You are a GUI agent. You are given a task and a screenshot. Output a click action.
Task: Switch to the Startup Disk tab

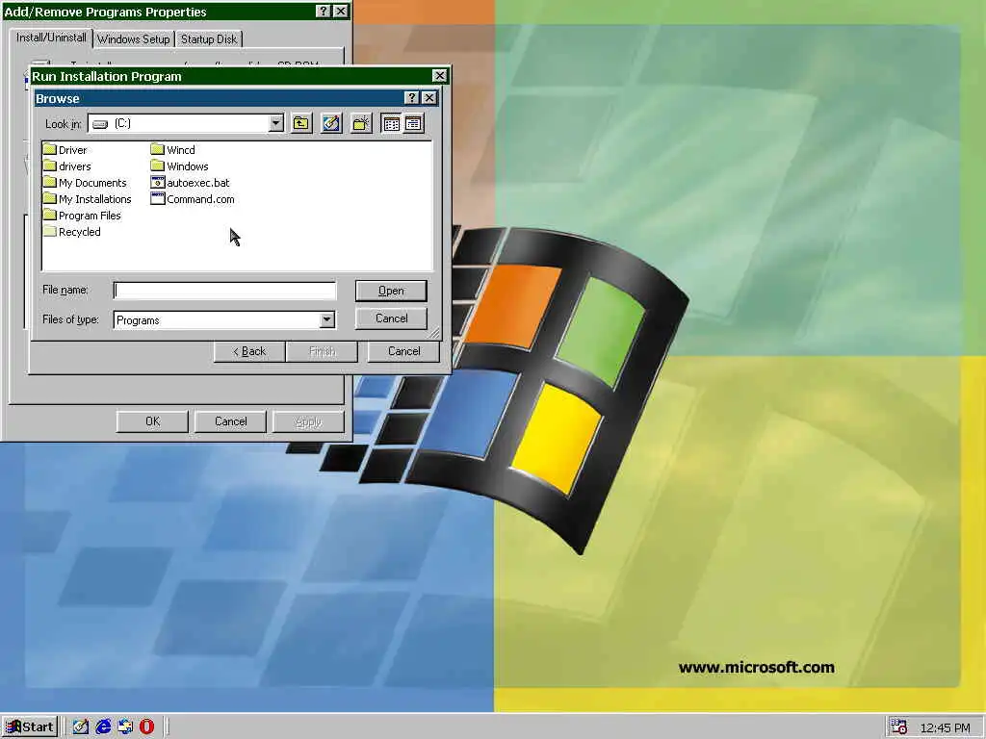coord(209,38)
